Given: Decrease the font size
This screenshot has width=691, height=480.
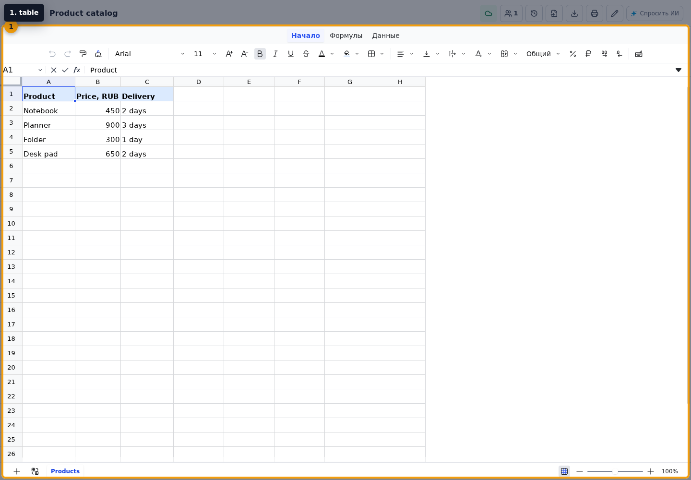Looking at the screenshot, I should (245, 54).
